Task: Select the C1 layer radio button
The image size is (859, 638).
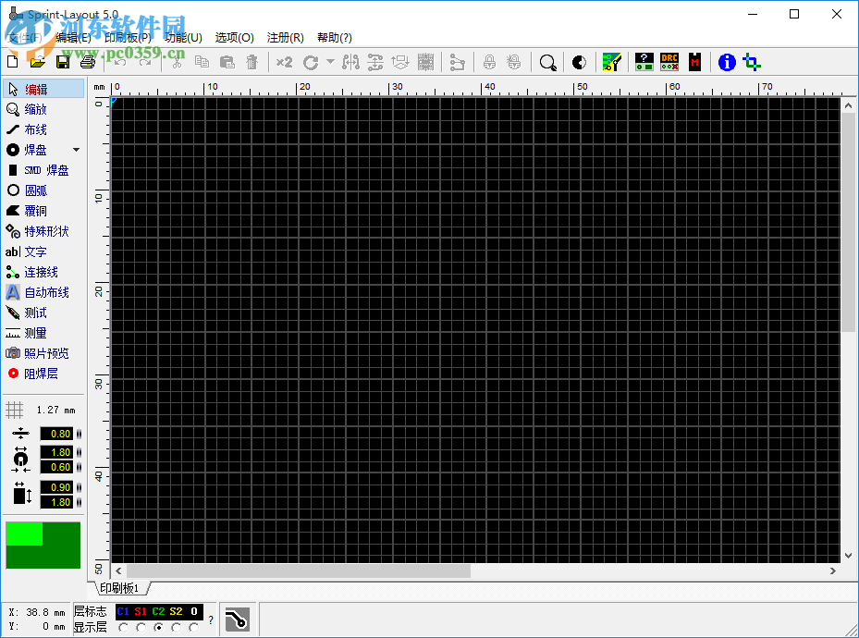Action: pos(123,628)
